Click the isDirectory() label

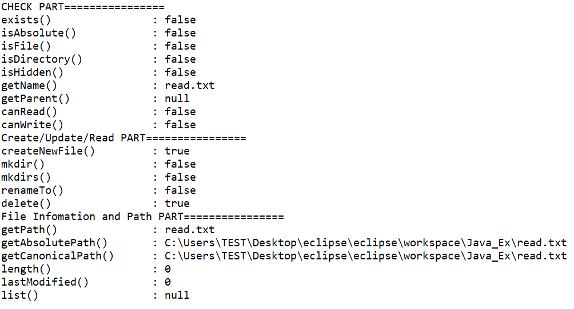tap(42, 59)
